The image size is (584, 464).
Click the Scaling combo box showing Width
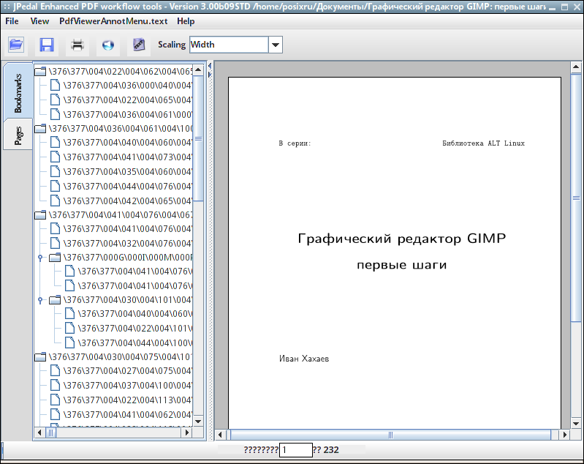(229, 45)
